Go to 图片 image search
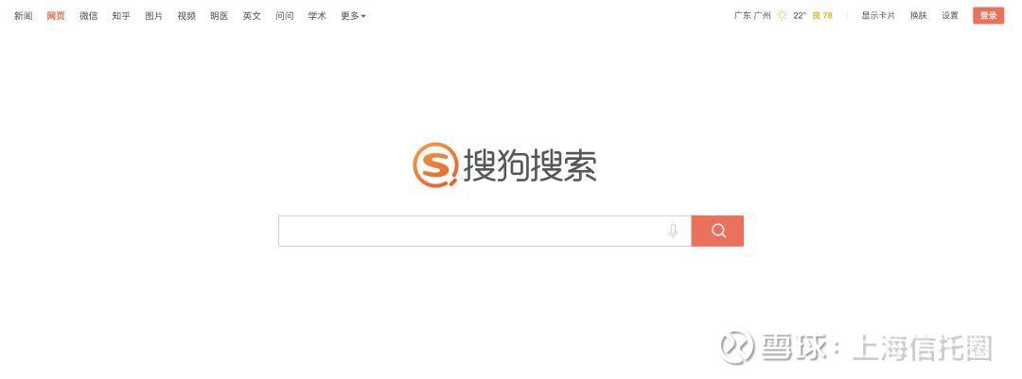 tap(154, 16)
